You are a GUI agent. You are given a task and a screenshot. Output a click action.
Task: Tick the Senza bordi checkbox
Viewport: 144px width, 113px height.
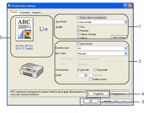point(78,44)
